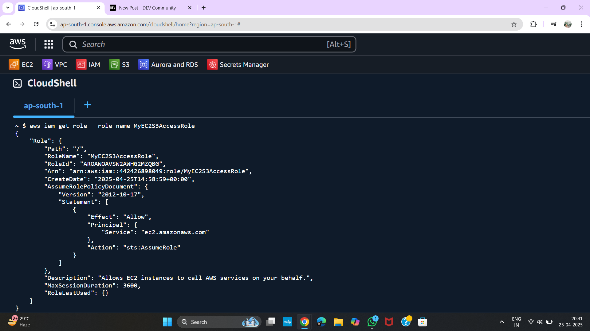Viewport: 590px width, 331px height.
Task: Open Chrome three-dot menu
Action: [581, 24]
